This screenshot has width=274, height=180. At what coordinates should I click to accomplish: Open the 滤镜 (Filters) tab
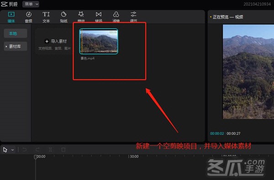116,17
